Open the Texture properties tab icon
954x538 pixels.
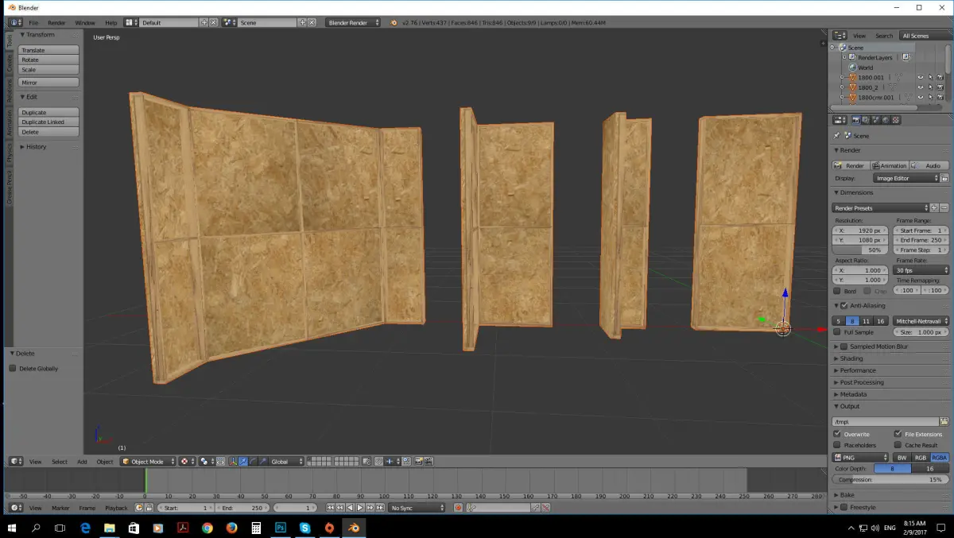[x=896, y=120]
